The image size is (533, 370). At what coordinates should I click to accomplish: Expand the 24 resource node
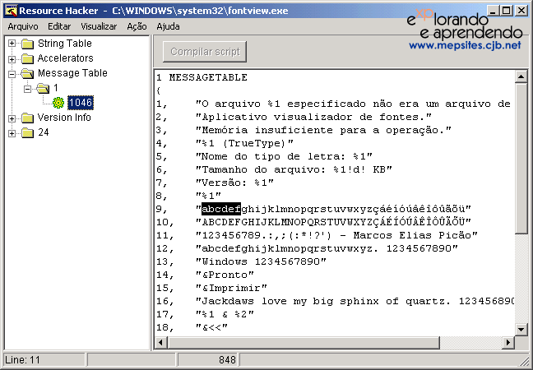point(12,133)
